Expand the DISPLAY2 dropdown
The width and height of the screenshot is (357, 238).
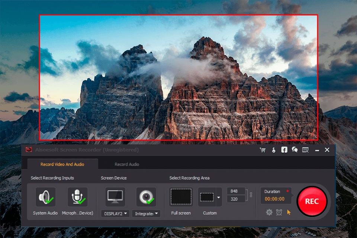pyautogui.click(x=115, y=213)
